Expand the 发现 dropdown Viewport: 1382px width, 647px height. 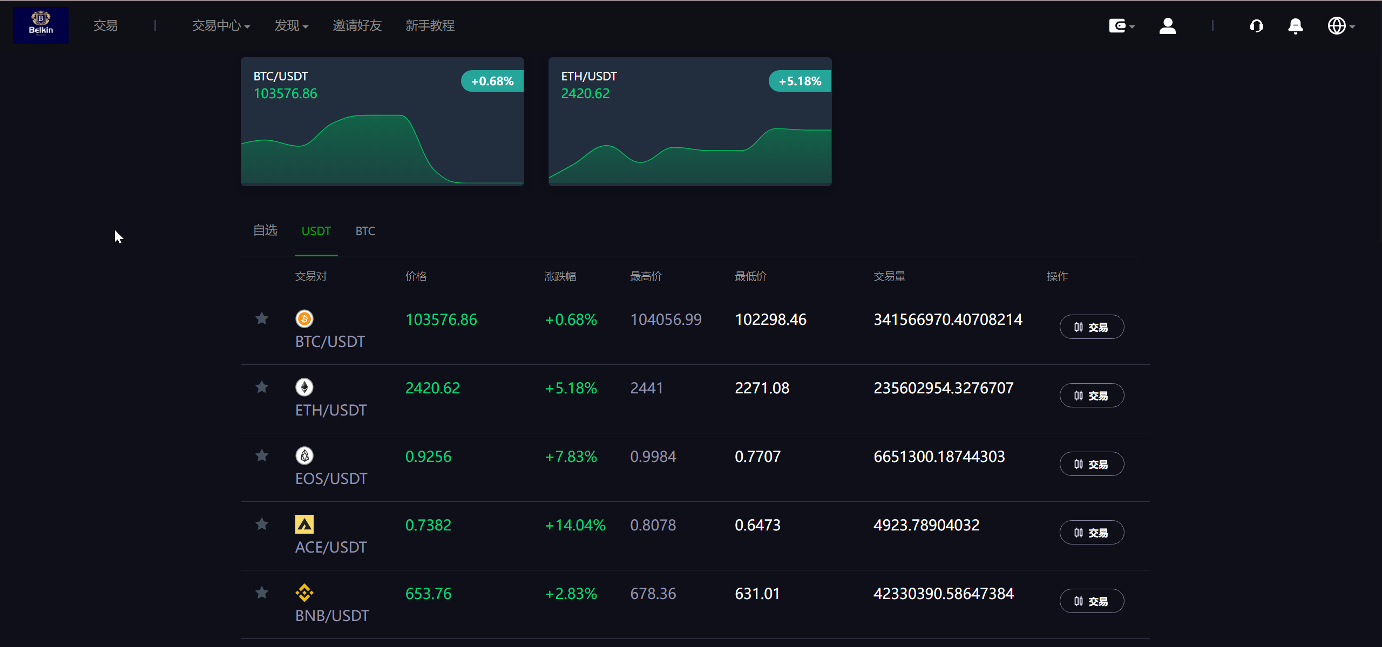pyautogui.click(x=291, y=25)
